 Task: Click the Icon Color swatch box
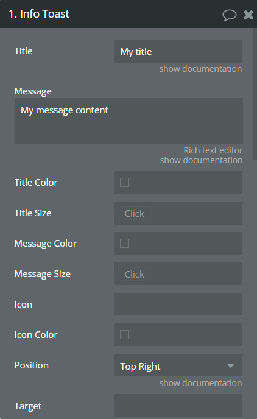pos(124,334)
